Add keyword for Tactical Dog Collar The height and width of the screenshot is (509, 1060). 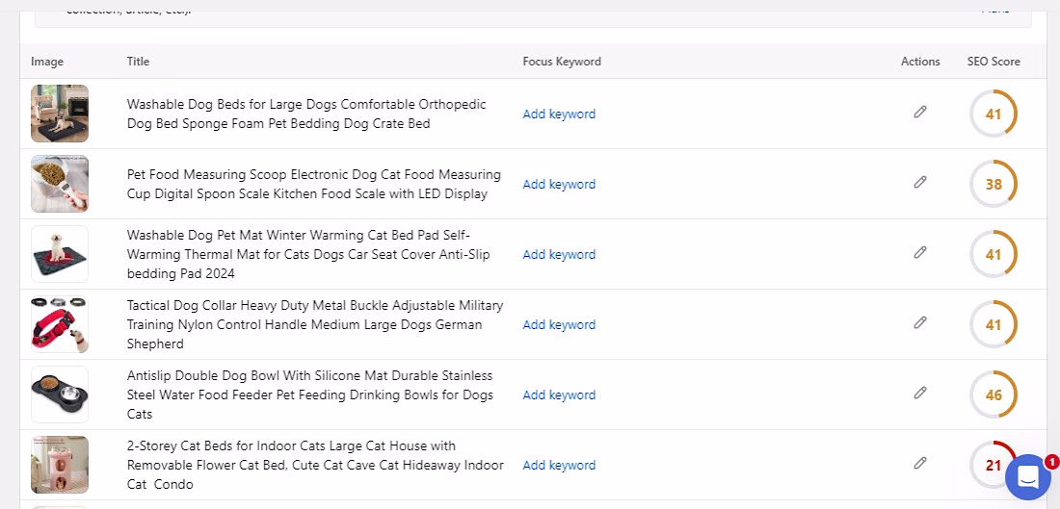pyautogui.click(x=559, y=324)
